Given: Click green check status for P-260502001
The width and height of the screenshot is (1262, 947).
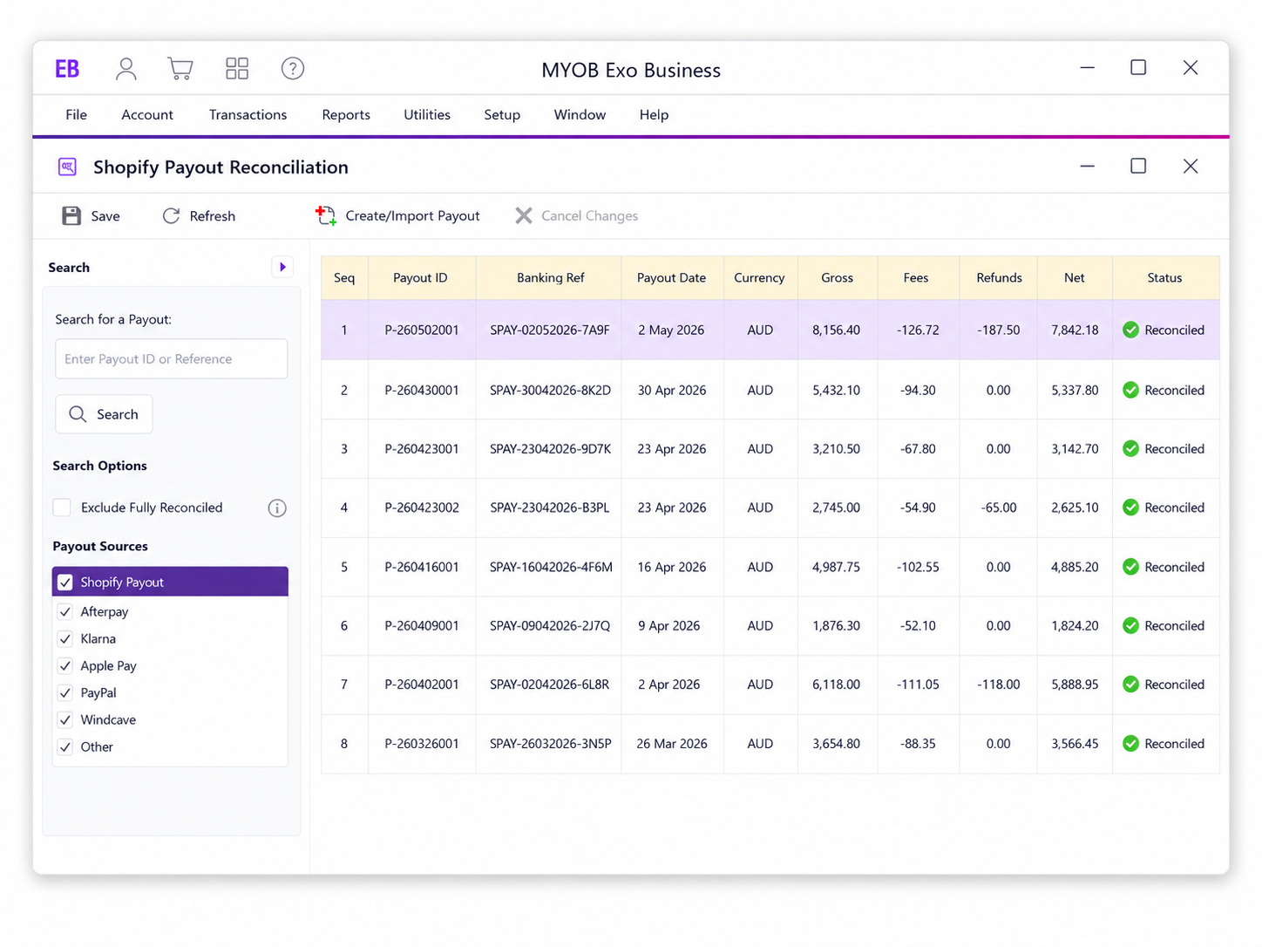Looking at the screenshot, I should pos(1130,330).
